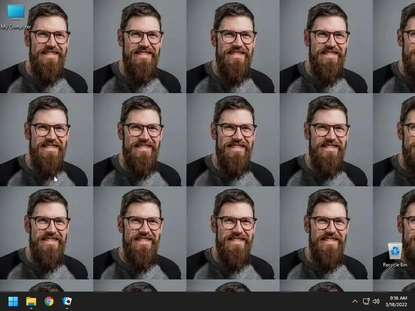
Task: Show hidden system tray icons
Action: point(355,301)
